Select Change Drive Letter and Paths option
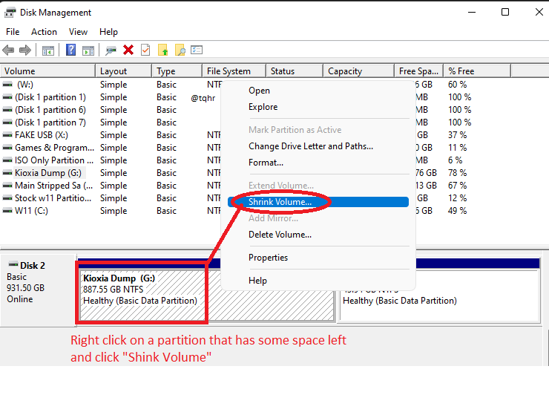Image resolution: width=549 pixels, height=418 pixels. [310, 146]
